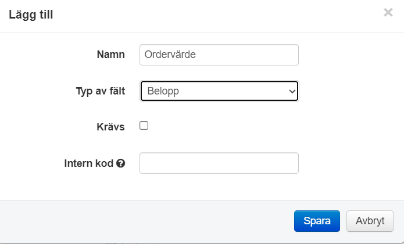Click the Namn label
This screenshot has height=244, width=404.
click(x=111, y=54)
